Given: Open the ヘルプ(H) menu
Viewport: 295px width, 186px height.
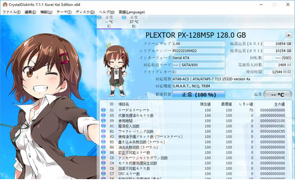Looking at the screenshot, I should [x=107, y=12].
